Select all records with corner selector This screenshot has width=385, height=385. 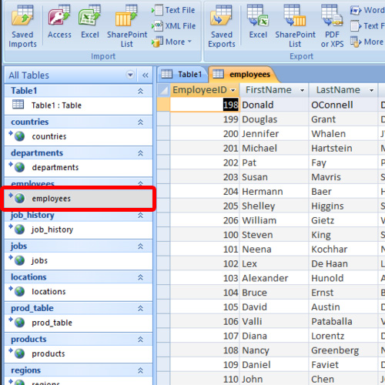(163, 90)
